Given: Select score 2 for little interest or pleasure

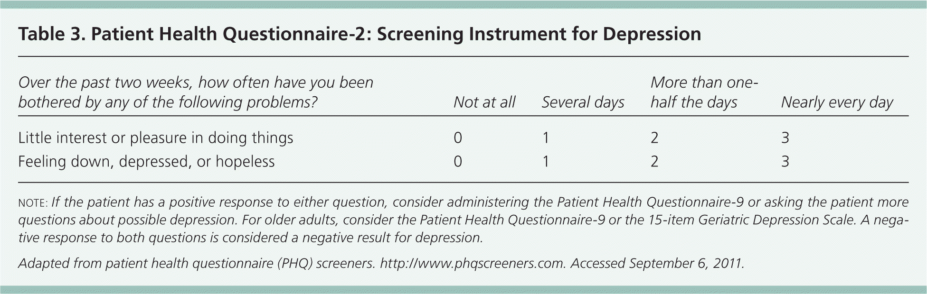Looking at the screenshot, I should click(654, 138).
